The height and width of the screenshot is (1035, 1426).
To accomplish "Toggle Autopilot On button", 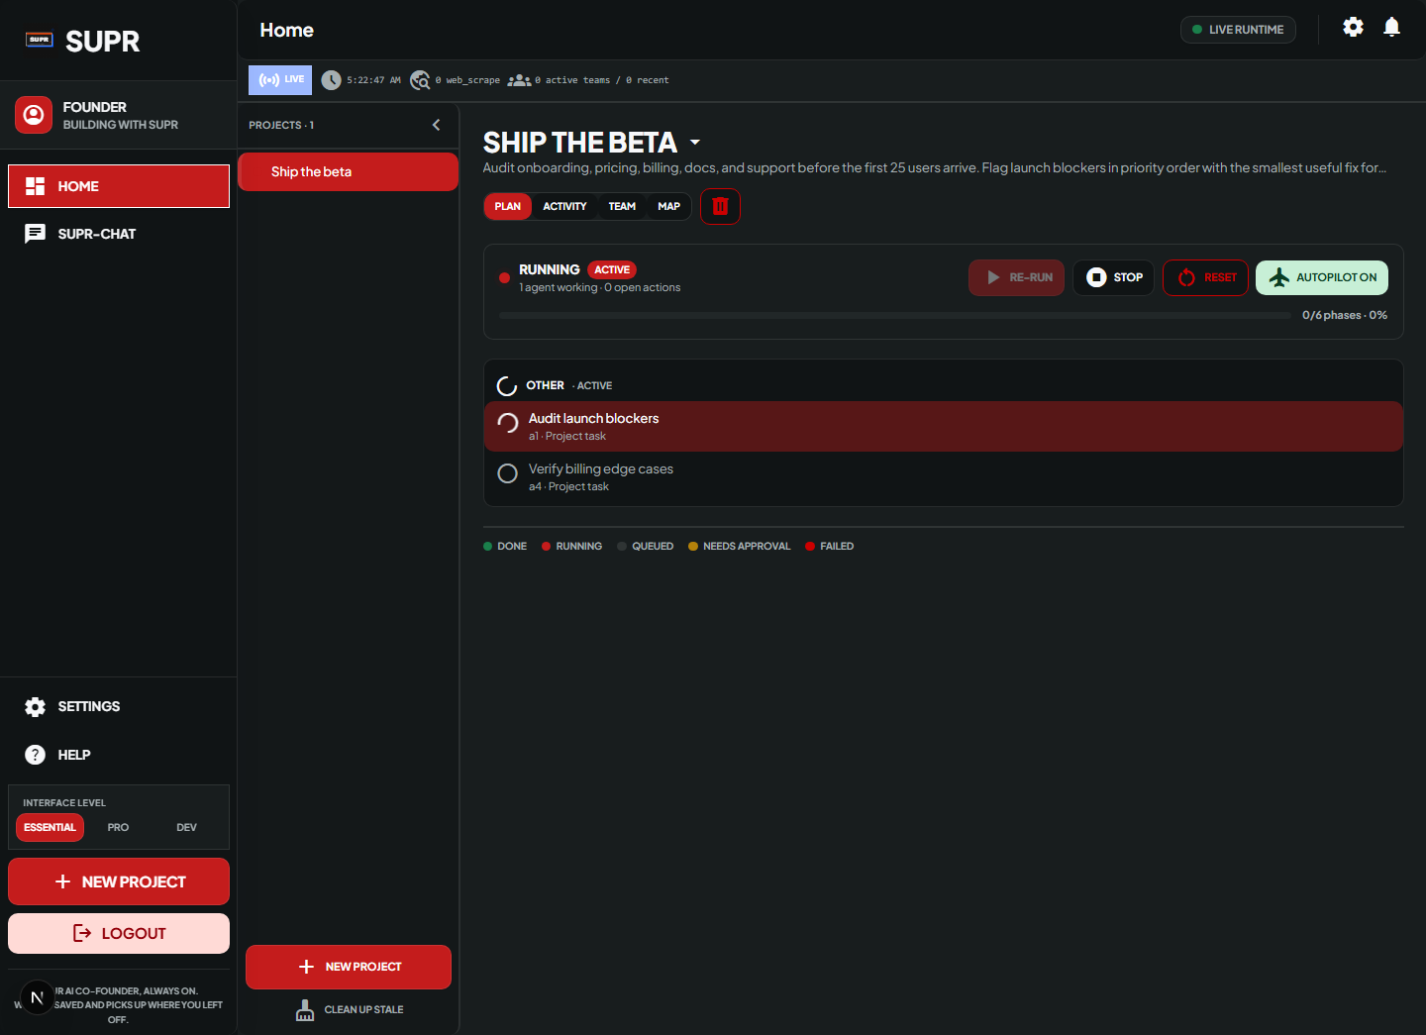I will tap(1322, 277).
